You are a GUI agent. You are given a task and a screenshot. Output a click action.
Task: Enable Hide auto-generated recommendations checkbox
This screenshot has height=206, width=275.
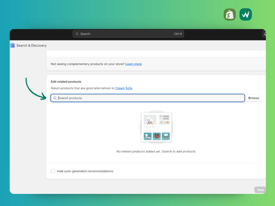click(53, 171)
